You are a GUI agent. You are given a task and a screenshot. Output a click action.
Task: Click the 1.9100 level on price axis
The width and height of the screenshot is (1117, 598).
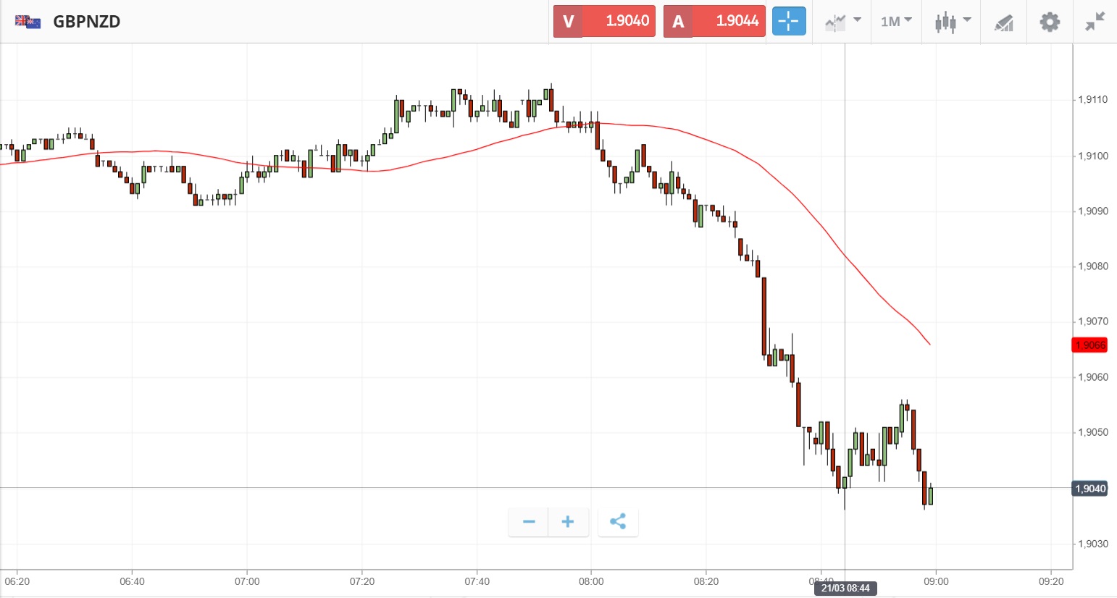(1093, 156)
